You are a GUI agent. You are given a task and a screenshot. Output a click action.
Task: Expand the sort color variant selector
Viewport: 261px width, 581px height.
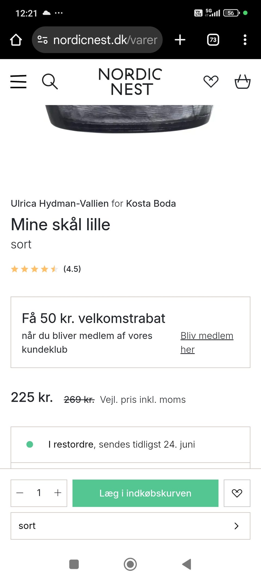[x=130, y=526]
